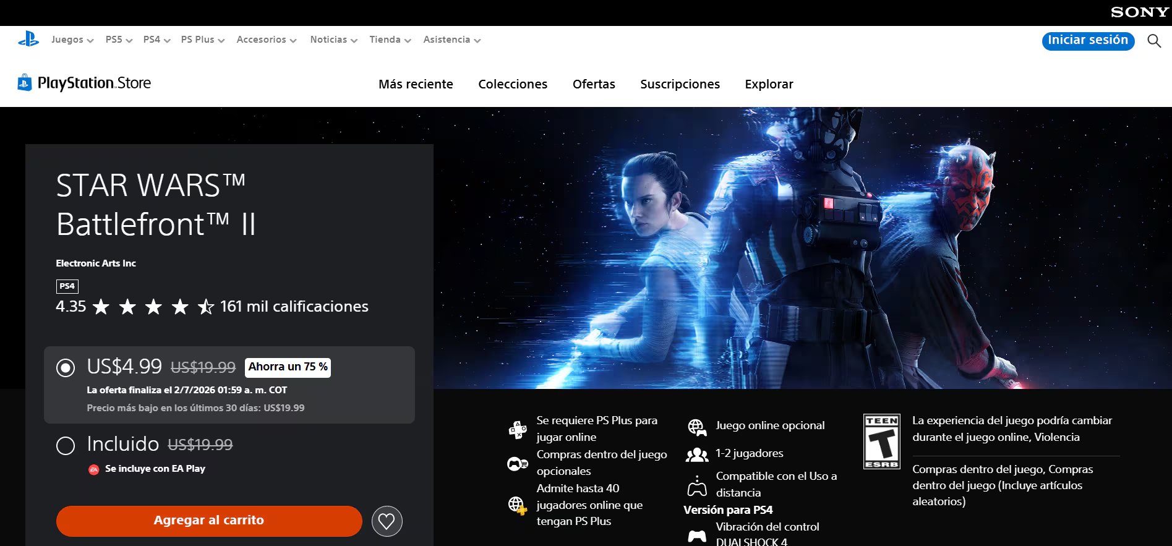Go to Suscripciones section
1172x546 pixels.
[x=680, y=84]
